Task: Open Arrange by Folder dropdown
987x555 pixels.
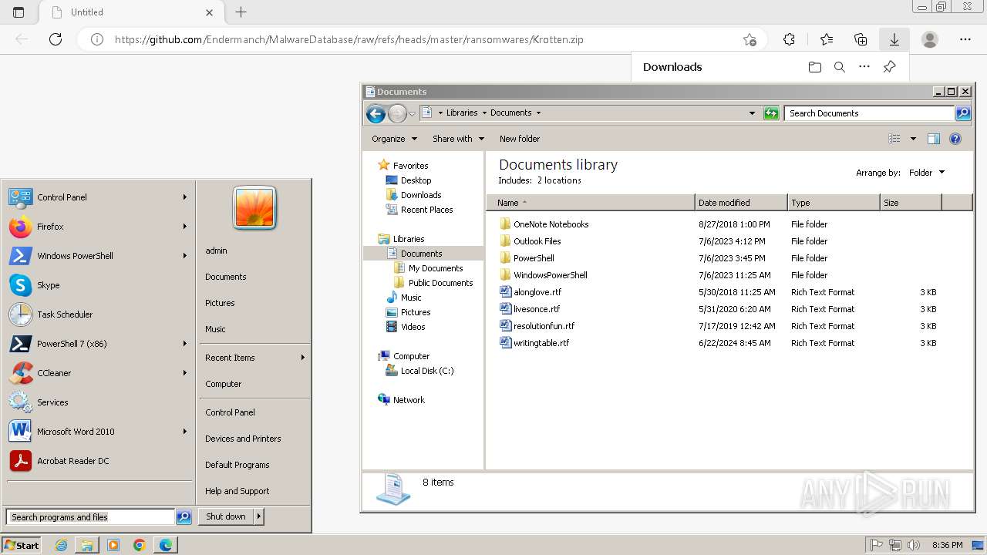Action: [926, 173]
